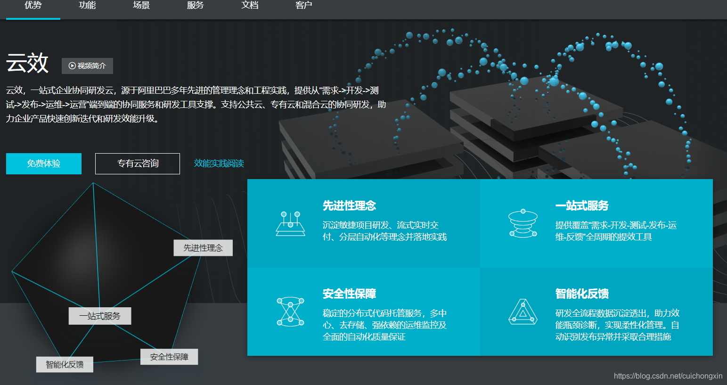Screen dimensions: 727x385
Task: Select the 服务 tab
Action: [196, 6]
